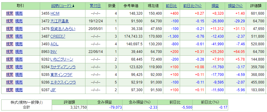267x112 pixels.
Task: Click 現売 for 9282 いちごグリーン
Action: click(19, 59)
